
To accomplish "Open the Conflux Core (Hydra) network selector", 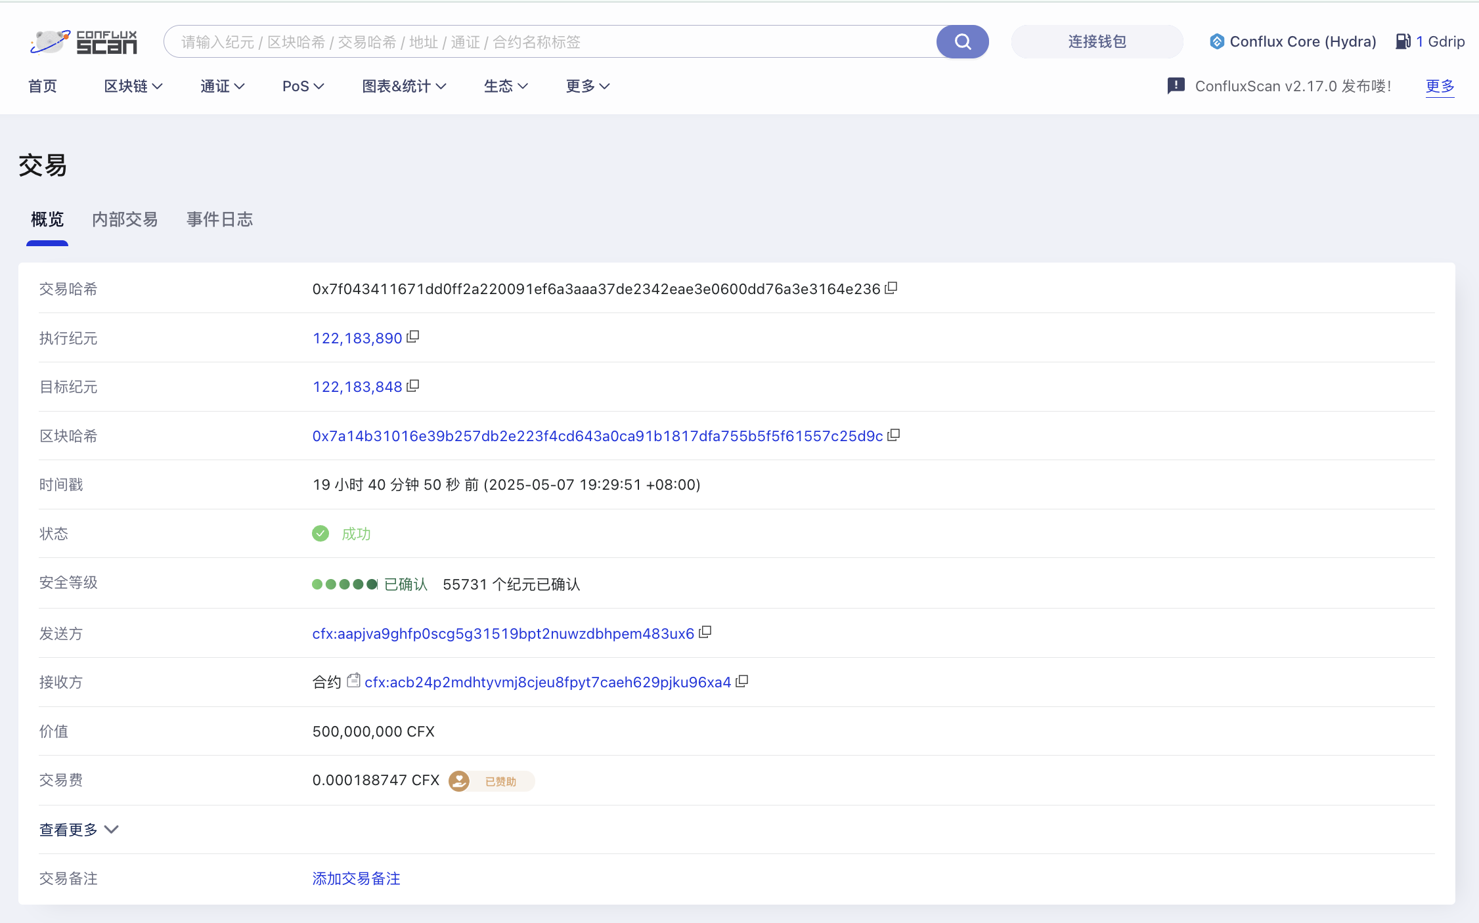I will [1292, 42].
